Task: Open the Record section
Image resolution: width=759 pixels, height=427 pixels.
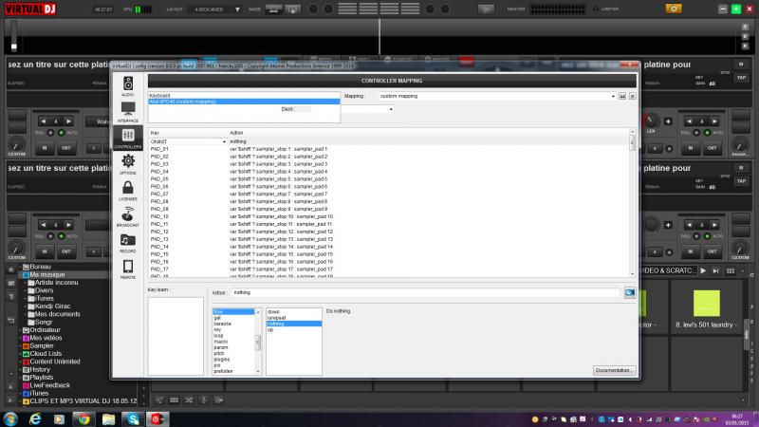Action: click(x=127, y=242)
